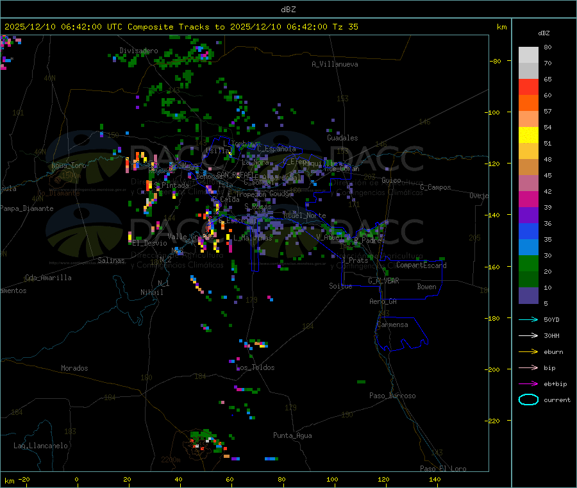Screen dimensions: 577x488
Task: Click the 'Guadales' map label
Action: click(x=342, y=138)
